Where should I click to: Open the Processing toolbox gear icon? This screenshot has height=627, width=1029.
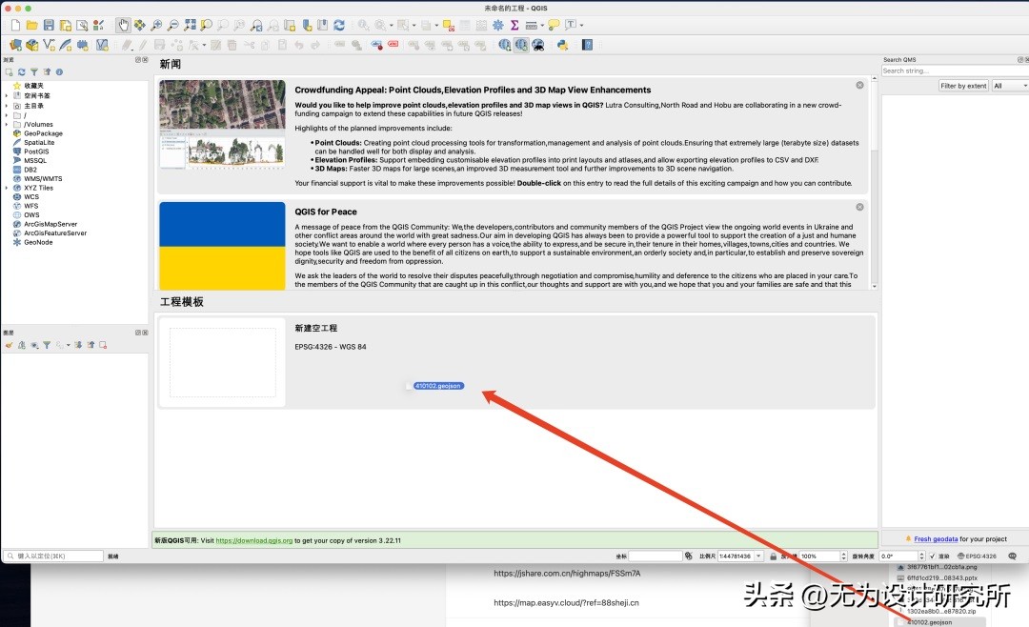pyautogui.click(x=498, y=25)
